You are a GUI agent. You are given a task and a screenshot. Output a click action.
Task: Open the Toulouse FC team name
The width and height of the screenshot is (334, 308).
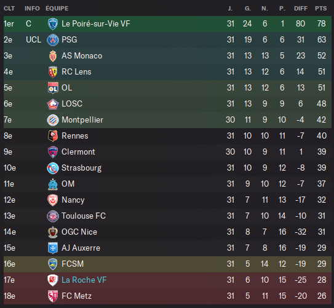[x=84, y=216]
